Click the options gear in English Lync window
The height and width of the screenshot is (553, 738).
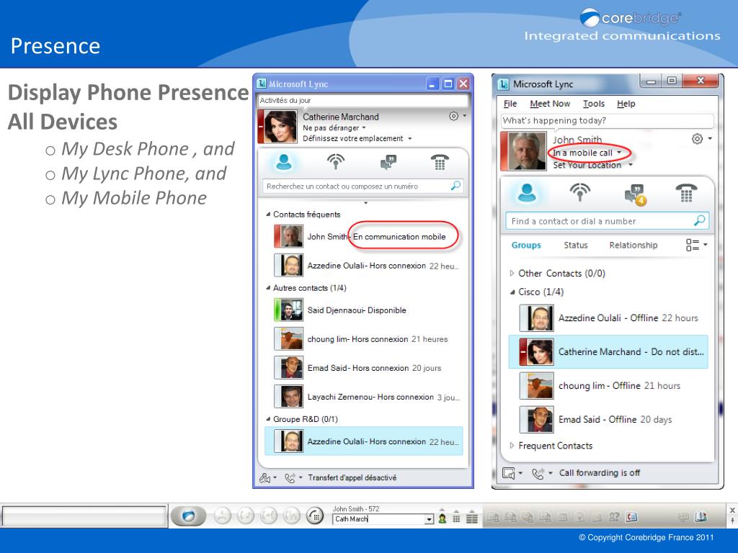pyautogui.click(x=697, y=139)
